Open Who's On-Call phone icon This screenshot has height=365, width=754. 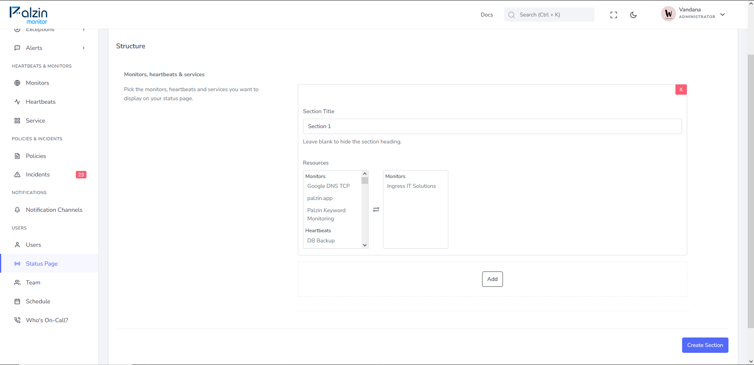17,320
